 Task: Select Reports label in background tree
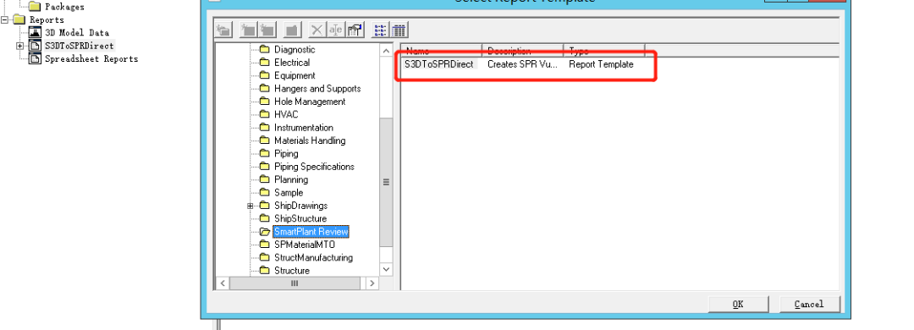coord(47,19)
